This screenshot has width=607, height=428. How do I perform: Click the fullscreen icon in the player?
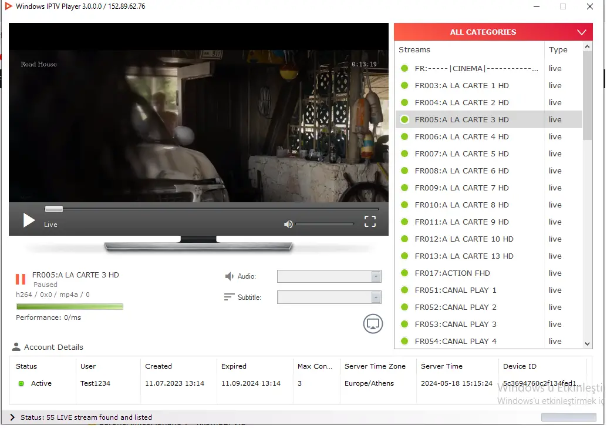coord(370,222)
